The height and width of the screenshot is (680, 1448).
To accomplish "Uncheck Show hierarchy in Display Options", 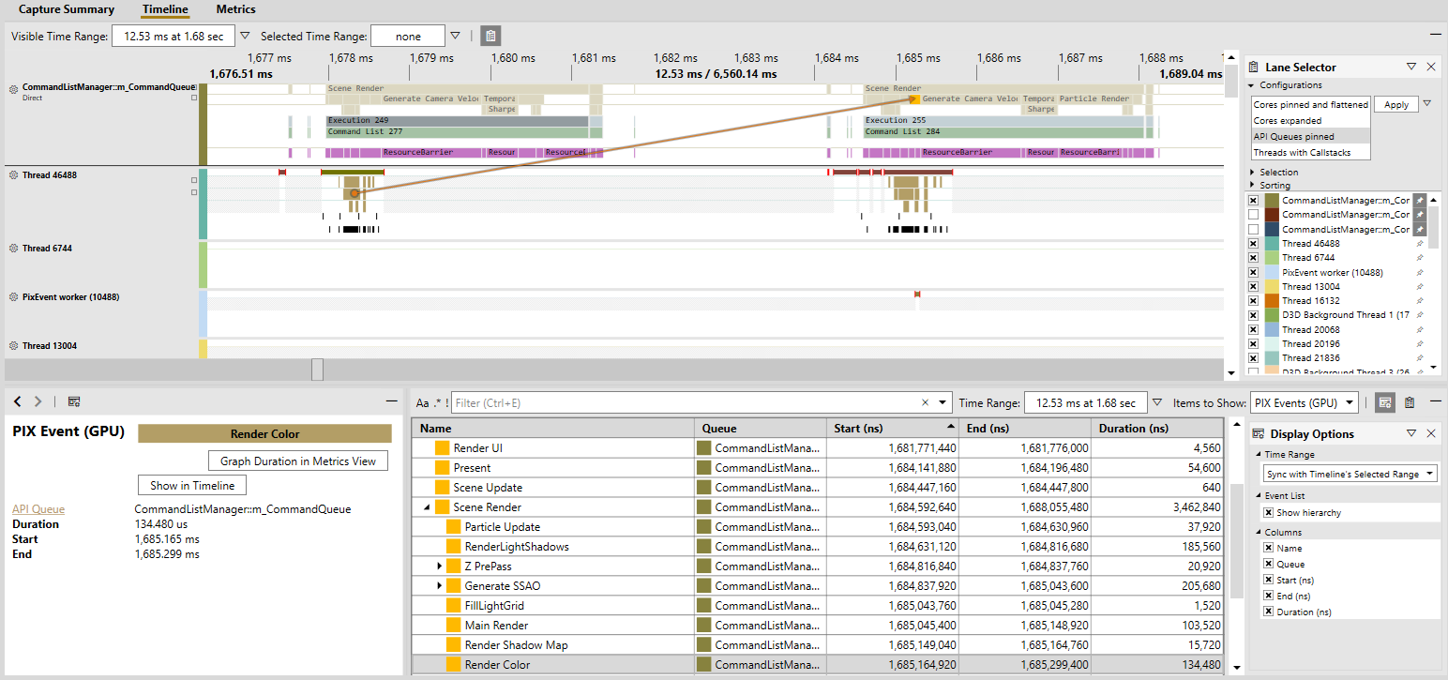I will 1269,513.
